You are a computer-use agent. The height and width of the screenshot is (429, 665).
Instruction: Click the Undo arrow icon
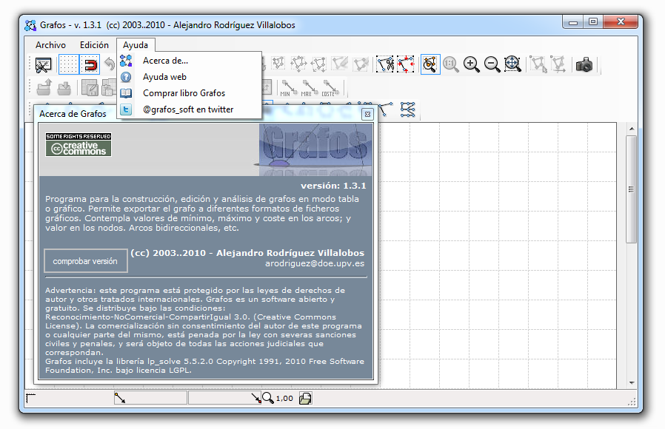click(111, 63)
